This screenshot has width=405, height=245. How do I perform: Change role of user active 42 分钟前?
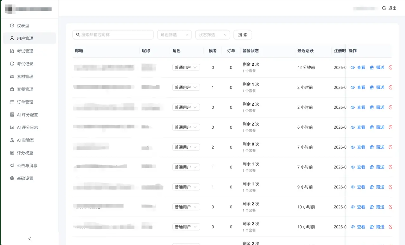[x=186, y=67]
